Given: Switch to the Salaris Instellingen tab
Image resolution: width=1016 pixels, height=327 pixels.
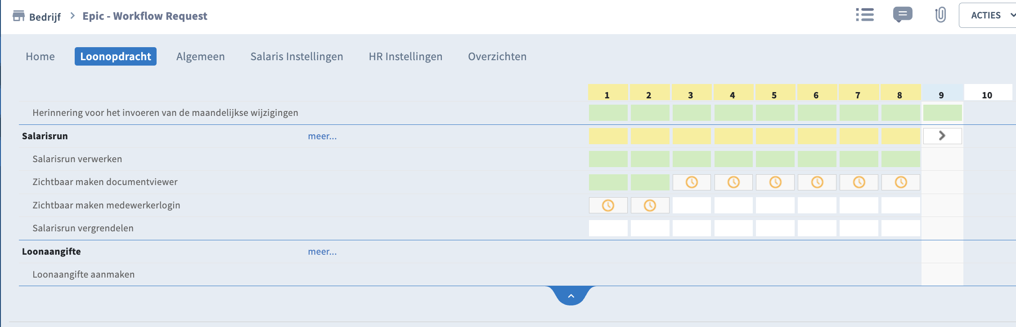Looking at the screenshot, I should (297, 57).
